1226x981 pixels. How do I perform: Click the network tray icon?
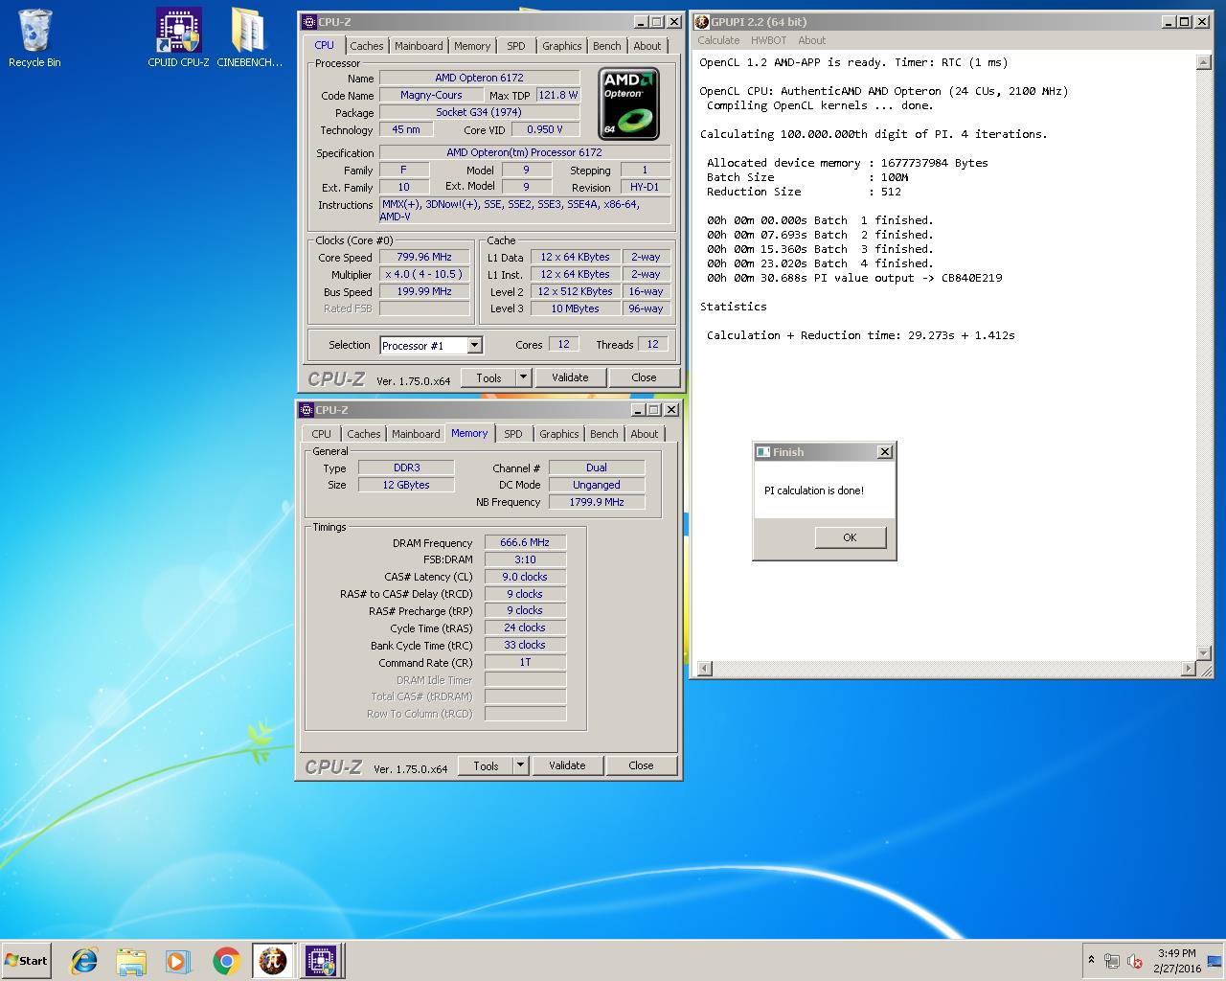(1112, 961)
